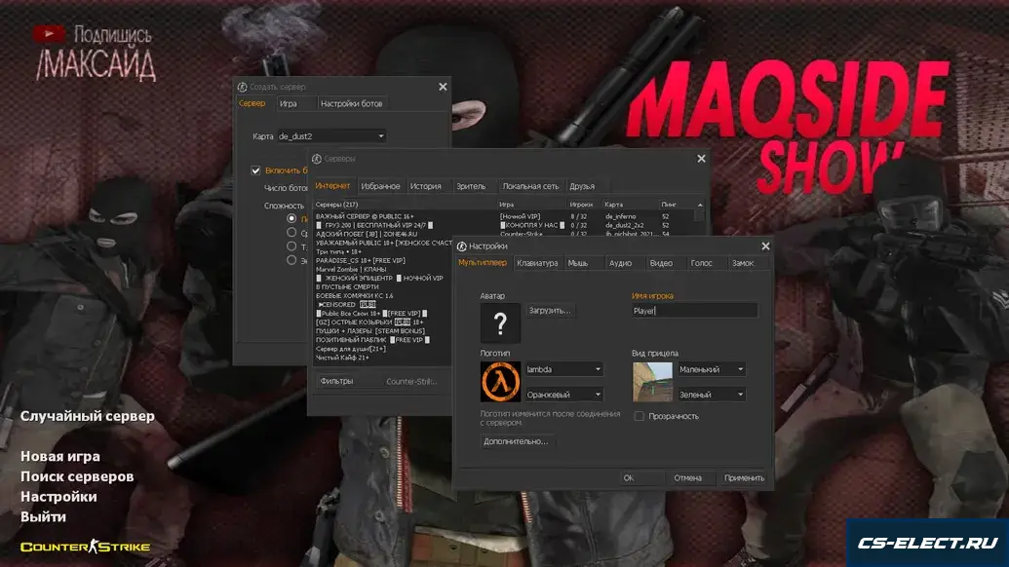This screenshot has height=567, width=1009.
Task: Enable the Прозрачность checkbox
Action: (x=640, y=416)
